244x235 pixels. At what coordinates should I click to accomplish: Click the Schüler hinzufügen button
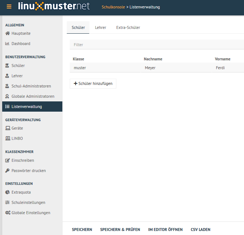click(x=93, y=83)
